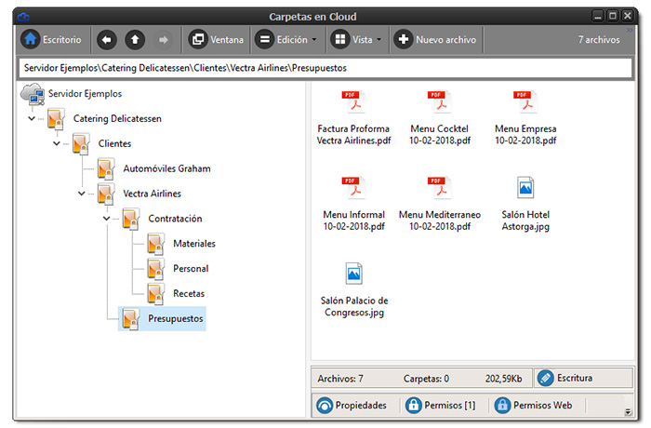Click the Materiales tree label

tap(194, 244)
